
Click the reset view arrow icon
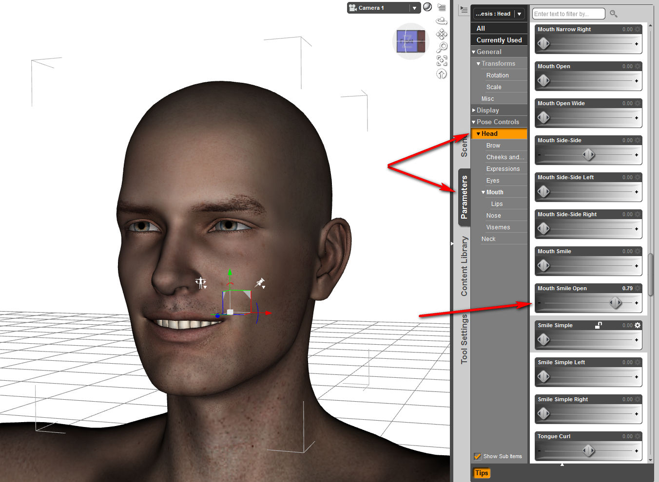point(442,74)
